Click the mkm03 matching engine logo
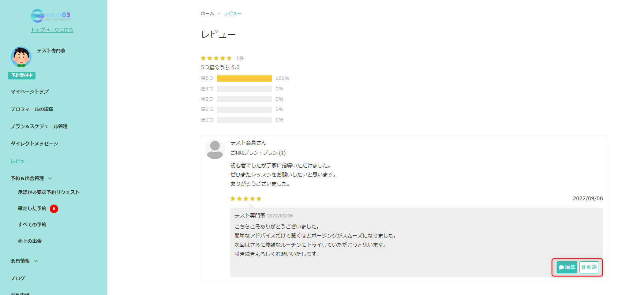Screen dimensions: 618x295 pos(52,15)
